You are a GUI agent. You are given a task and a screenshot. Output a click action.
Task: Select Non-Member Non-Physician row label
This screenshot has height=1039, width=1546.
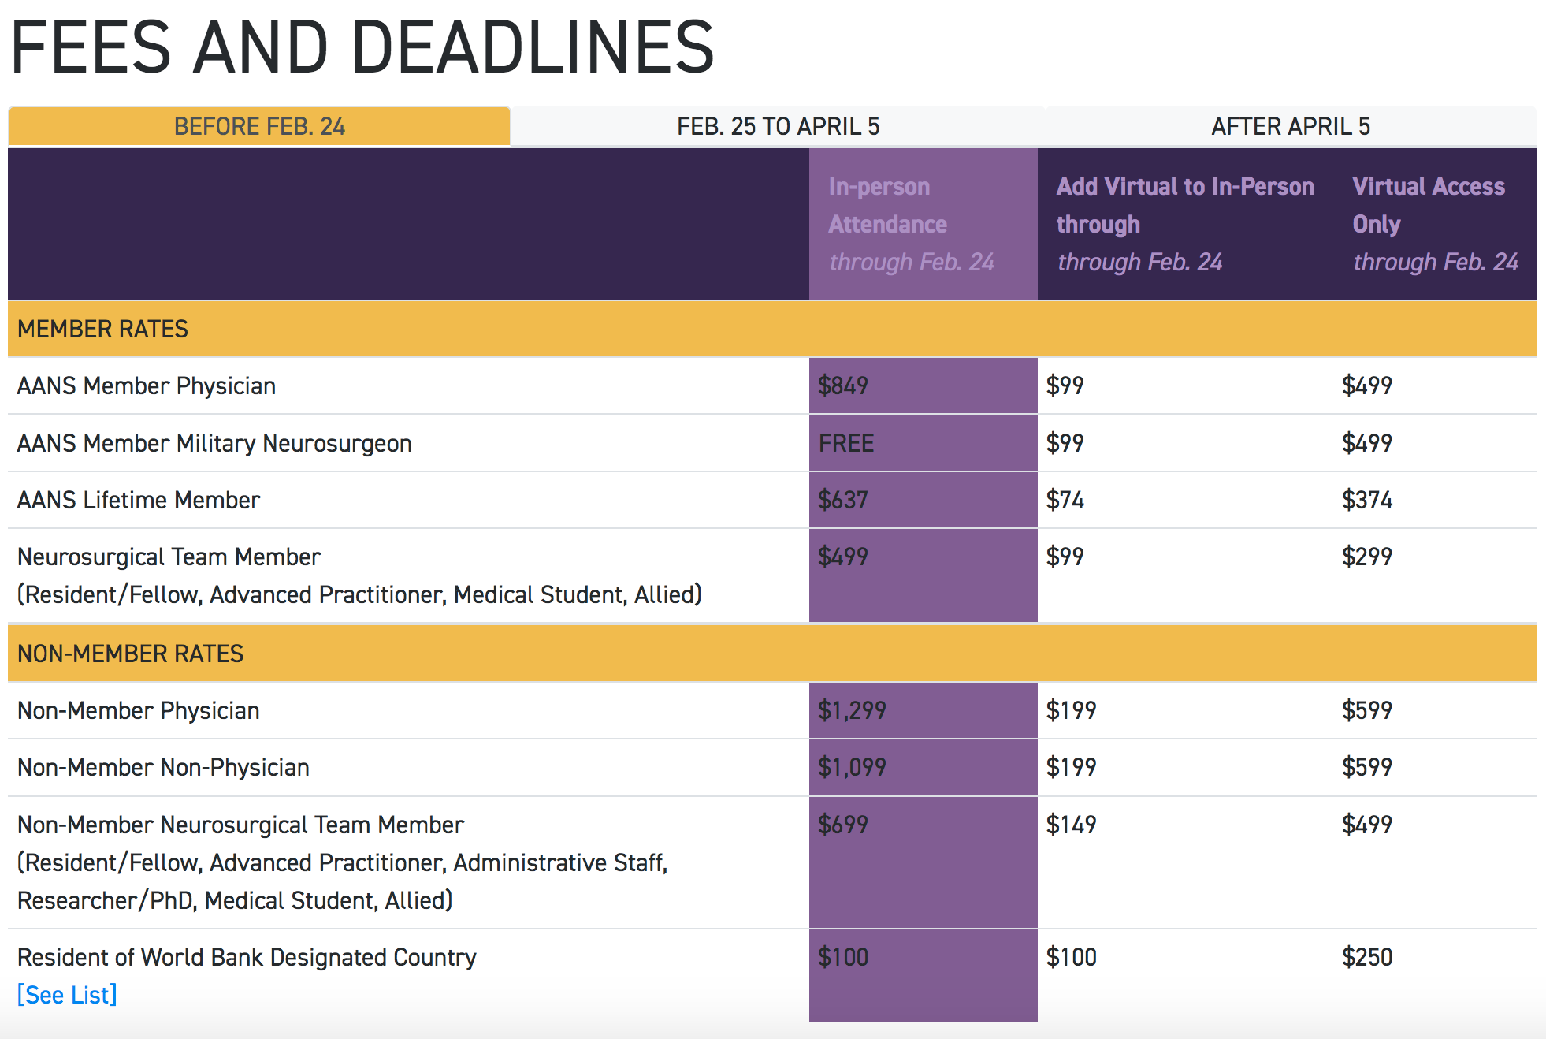[163, 768]
